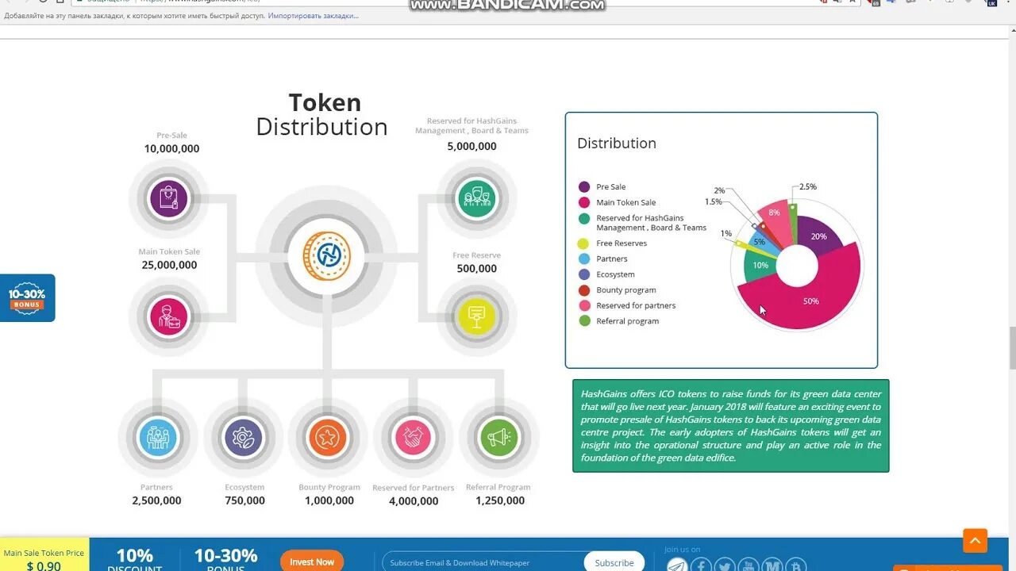
Task: Click the Pre-Sale shopping bag icon
Action: coord(169,198)
